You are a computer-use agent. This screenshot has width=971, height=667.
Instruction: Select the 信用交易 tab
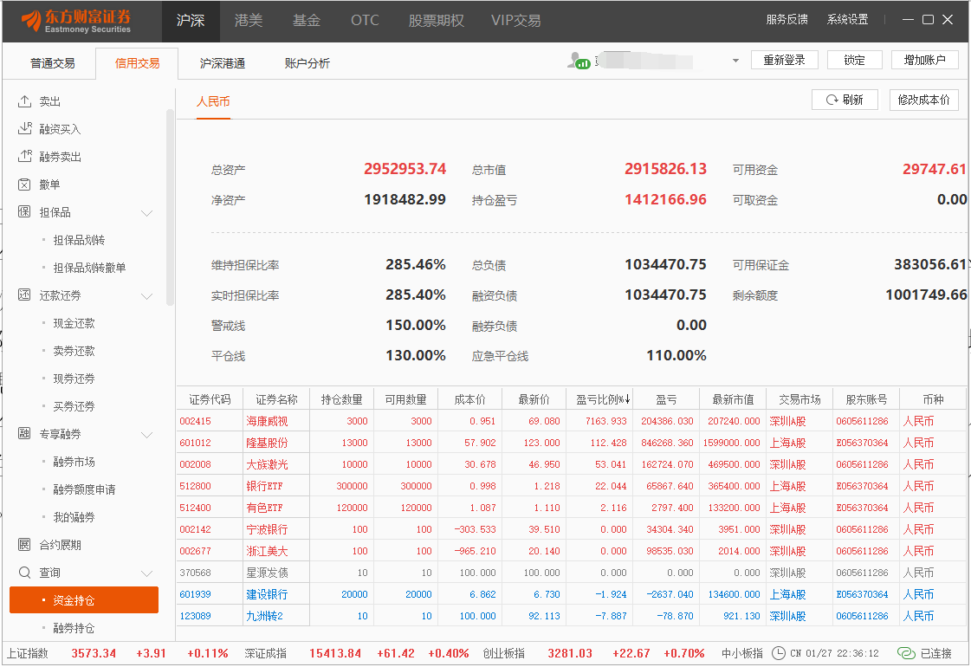(x=137, y=63)
